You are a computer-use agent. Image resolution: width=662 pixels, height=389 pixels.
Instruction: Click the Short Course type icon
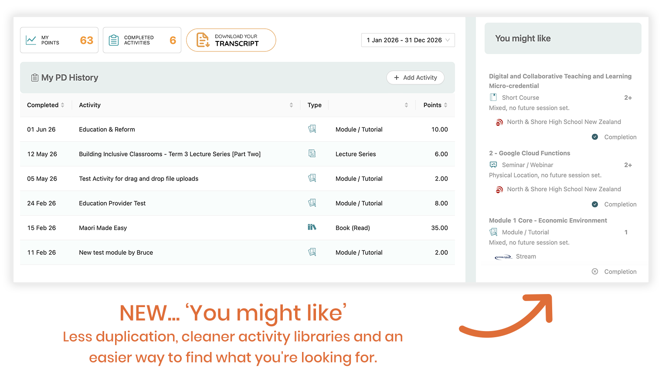493,97
